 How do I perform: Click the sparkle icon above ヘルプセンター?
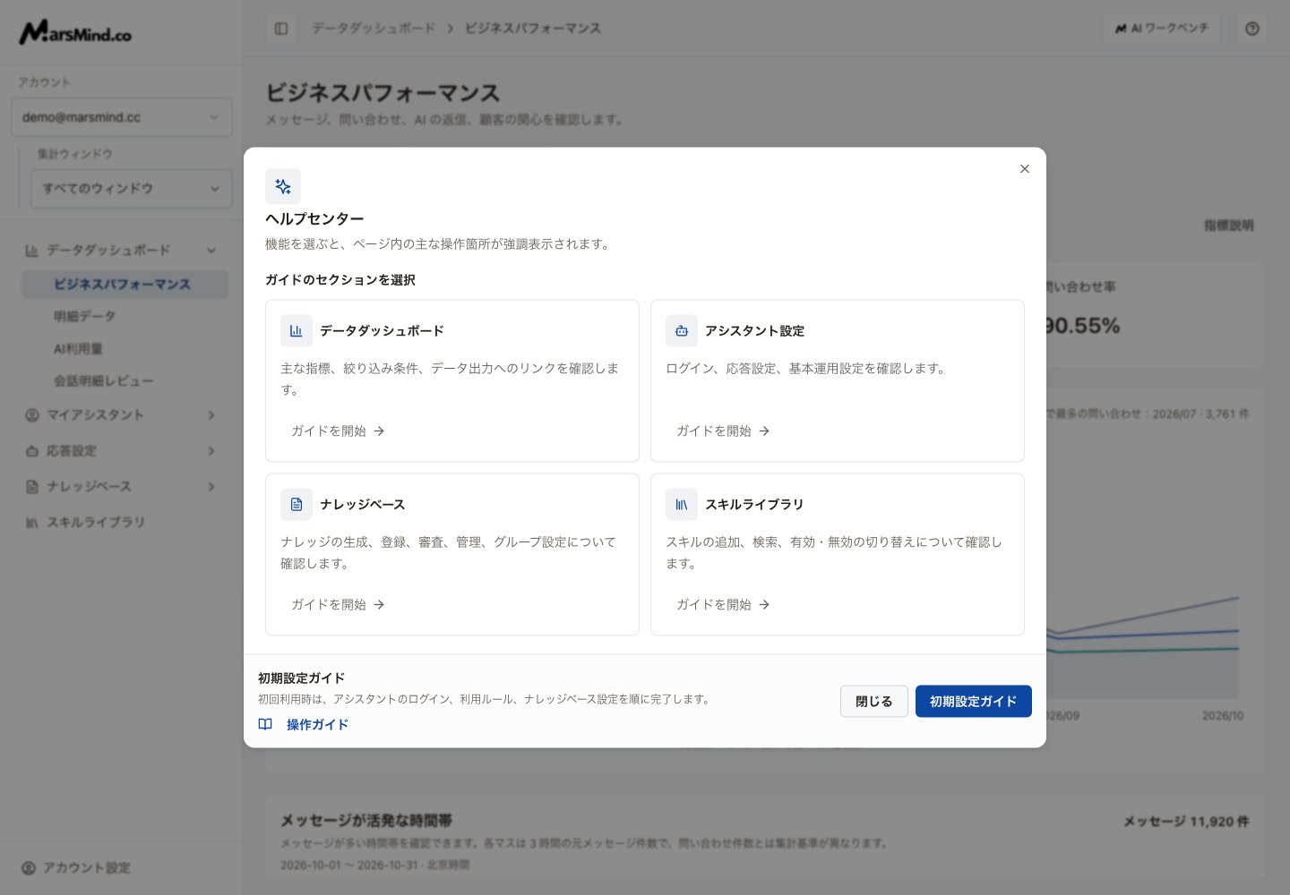point(283,186)
